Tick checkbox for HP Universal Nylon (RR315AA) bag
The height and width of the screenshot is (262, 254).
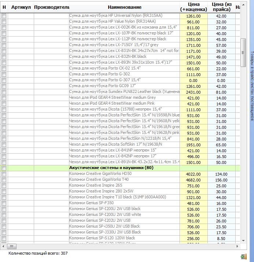[x=4, y=16]
